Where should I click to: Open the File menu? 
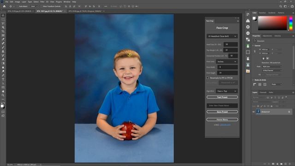6,2
